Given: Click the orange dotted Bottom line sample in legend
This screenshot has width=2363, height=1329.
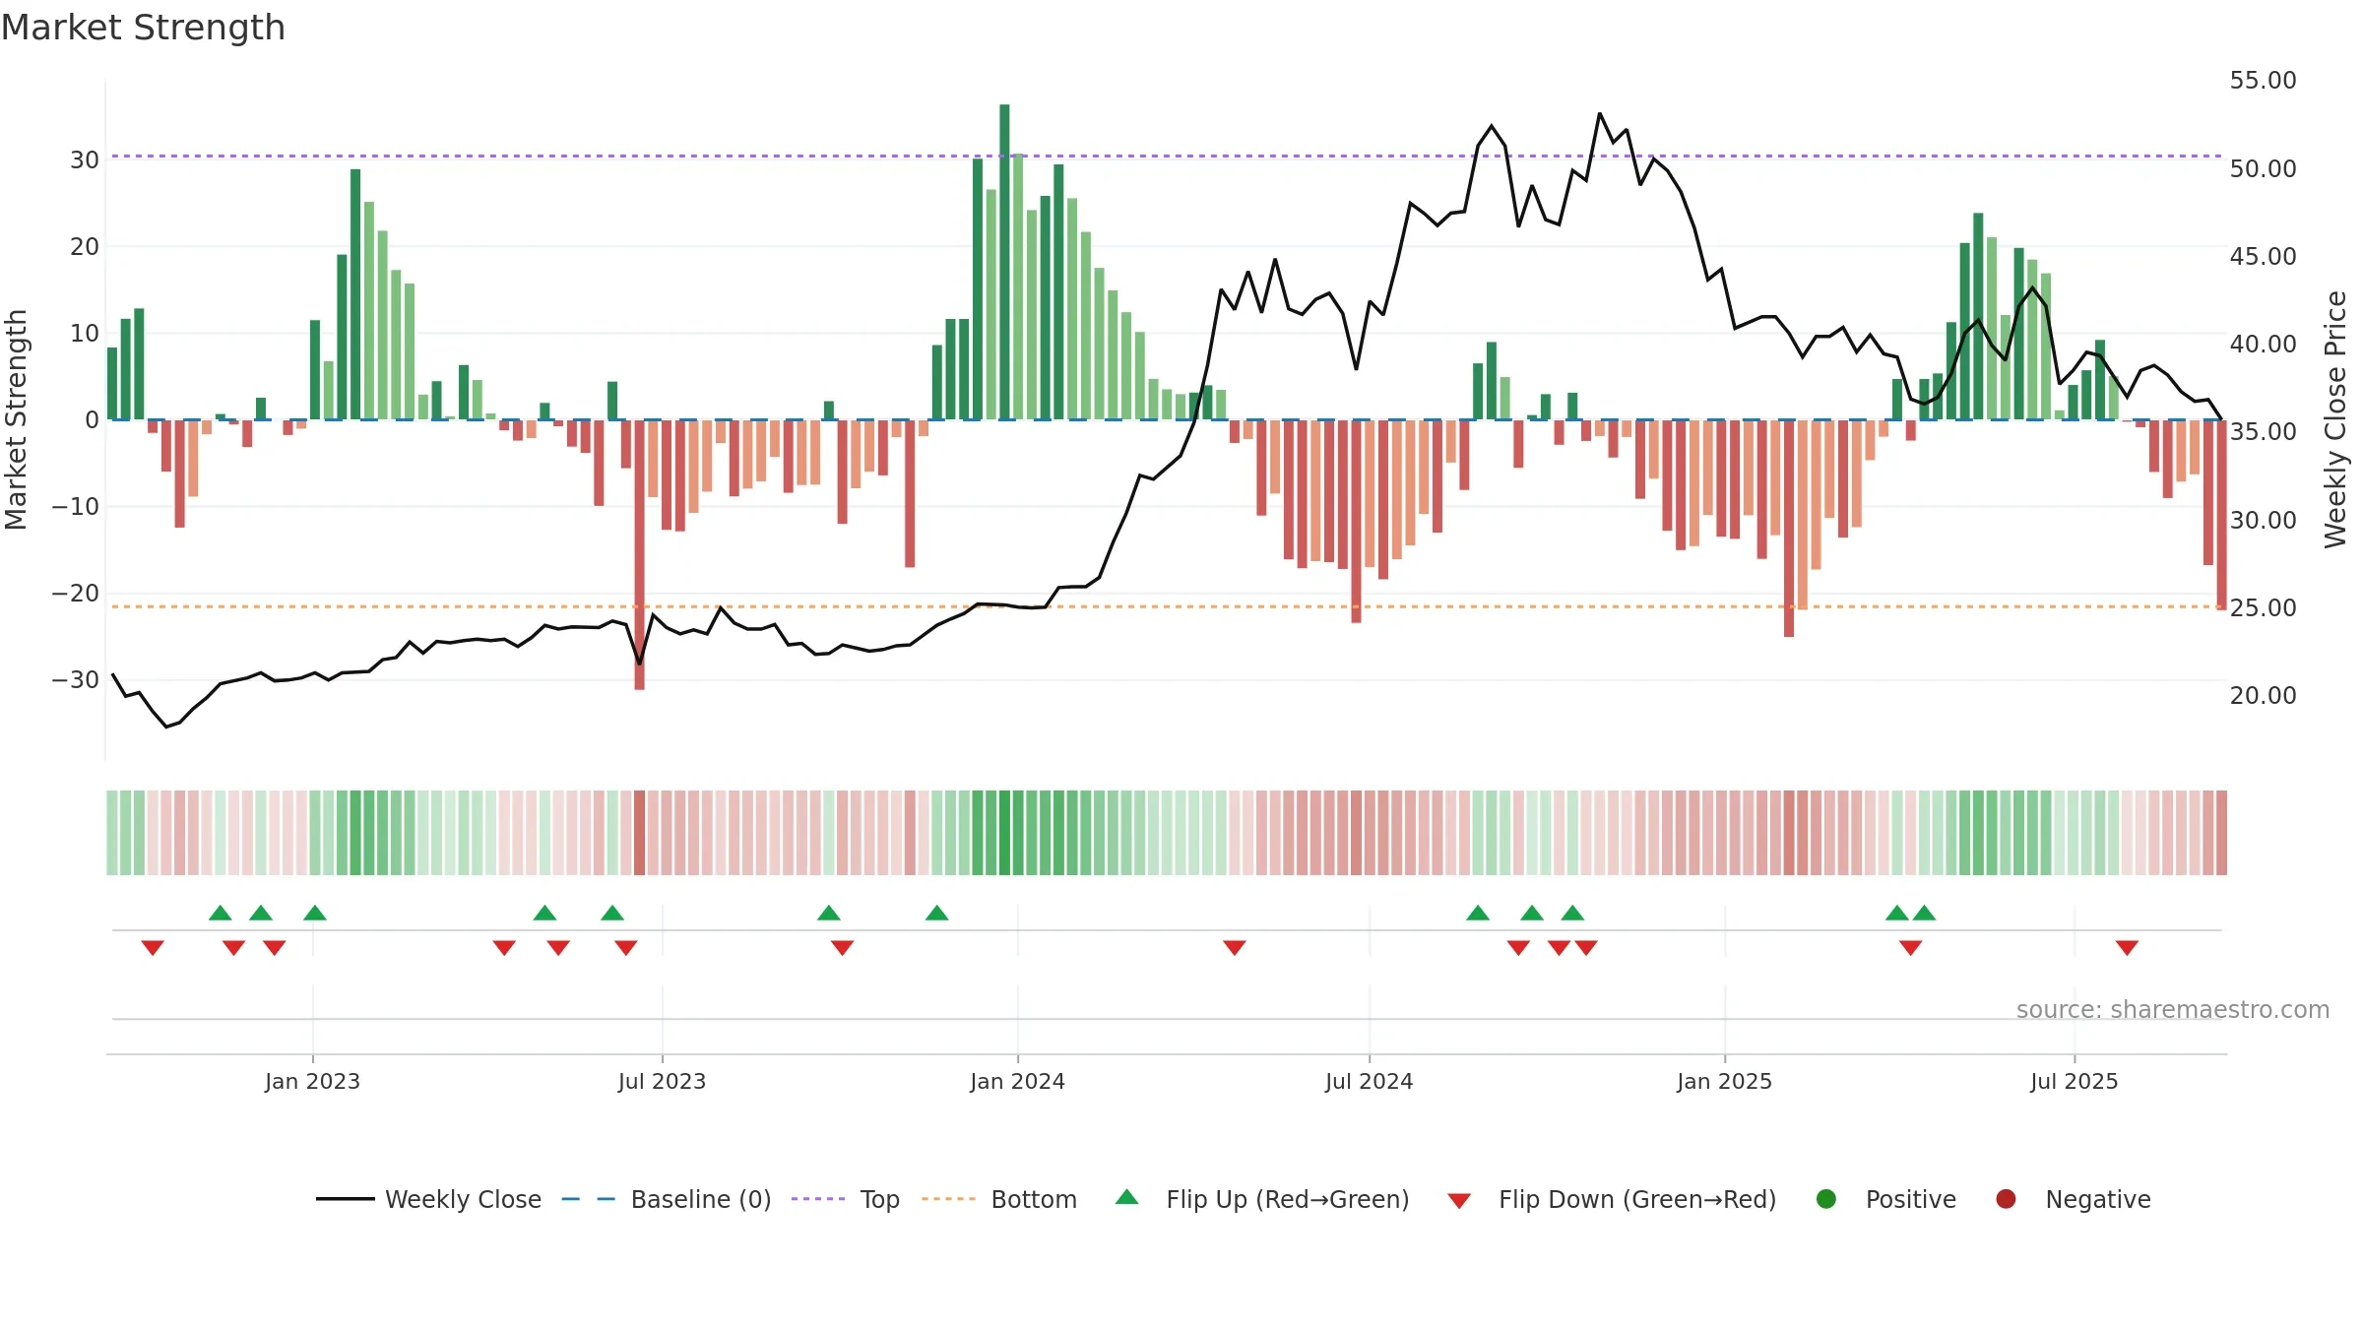Looking at the screenshot, I should (948, 1199).
